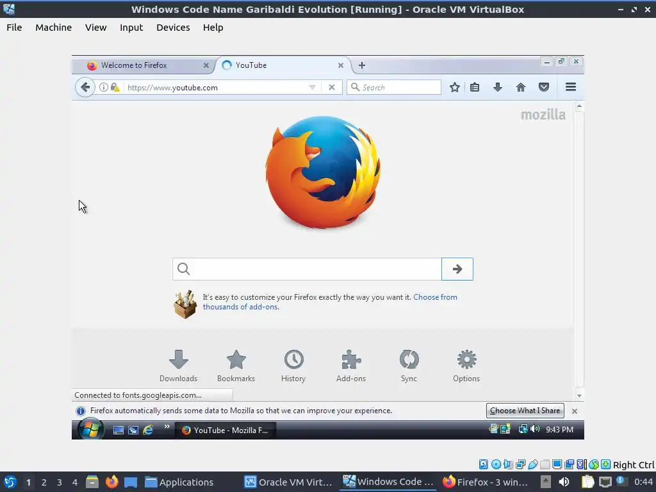Switch to host workspace 2
Screen dimensions: 656x492
pyautogui.click(x=44, y=482)
